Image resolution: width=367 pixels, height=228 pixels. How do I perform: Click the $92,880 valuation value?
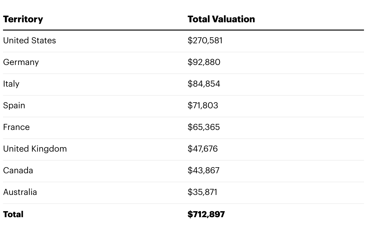pos(204,62)
